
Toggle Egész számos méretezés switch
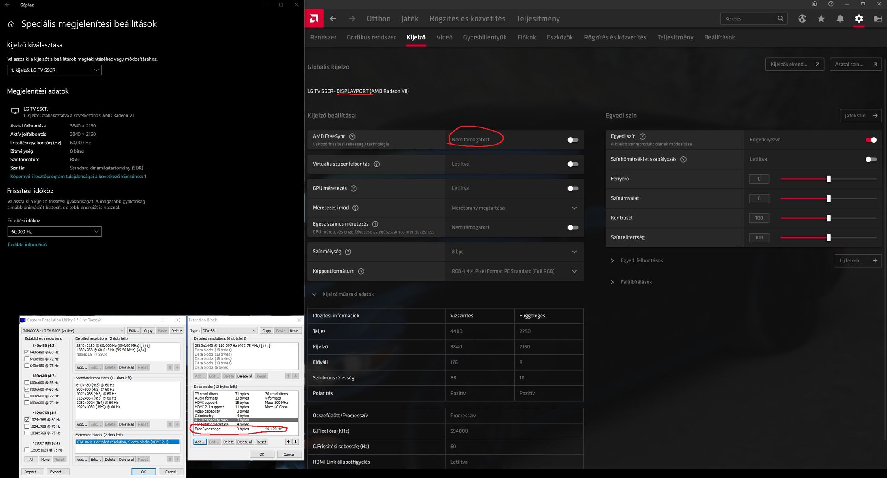click(x=572, y=227)
